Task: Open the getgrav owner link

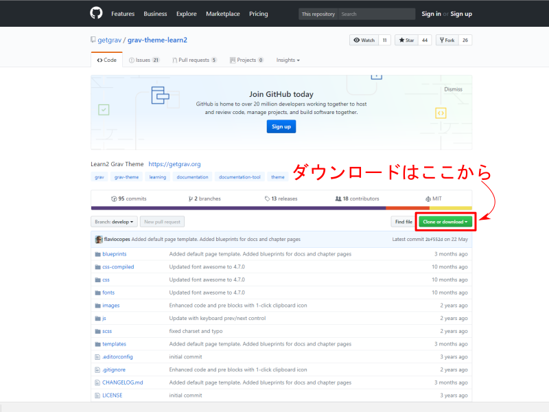Action: coord(110,40)
